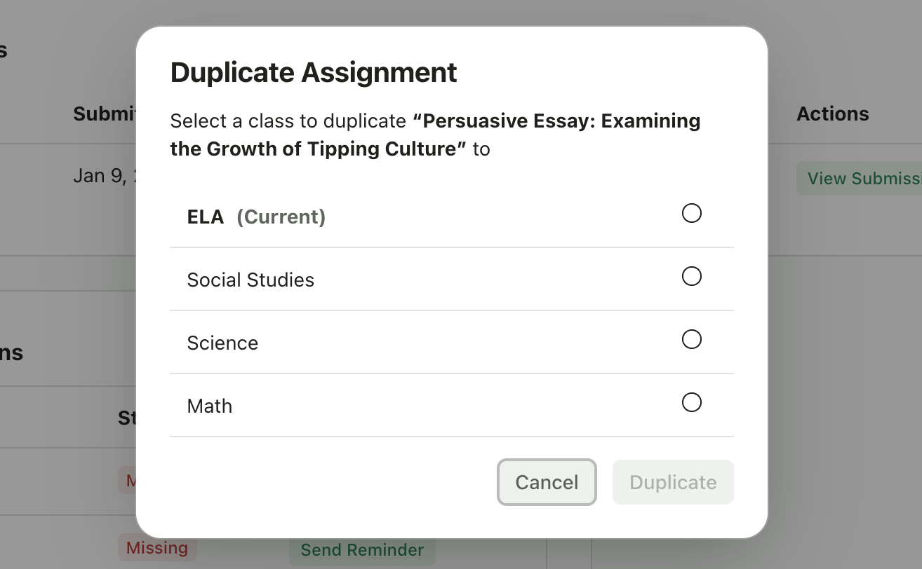Image resolution: width=922 pixels, height=569 pixels.
Task: Click the Cancel button
Action: pyautogui.click(x=547, y=482)
